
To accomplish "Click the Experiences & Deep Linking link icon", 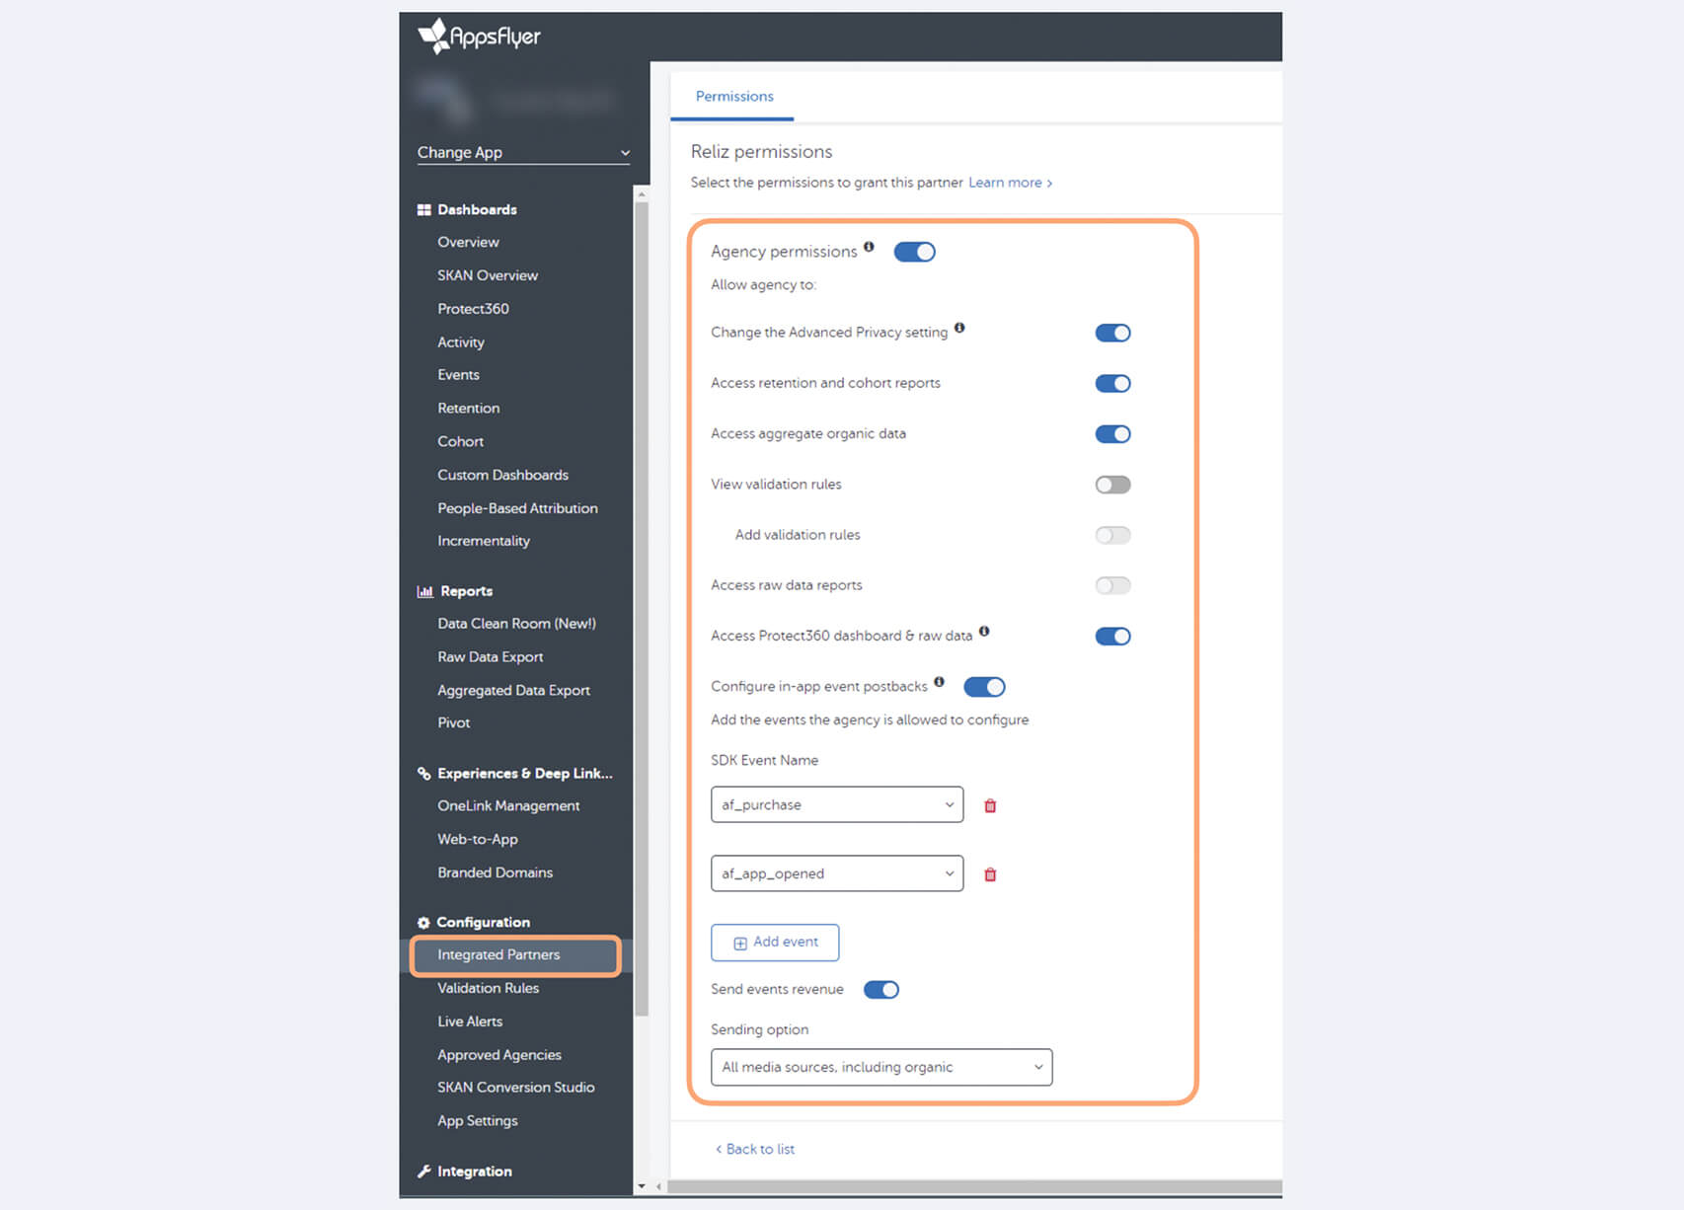I will [424, 774].
